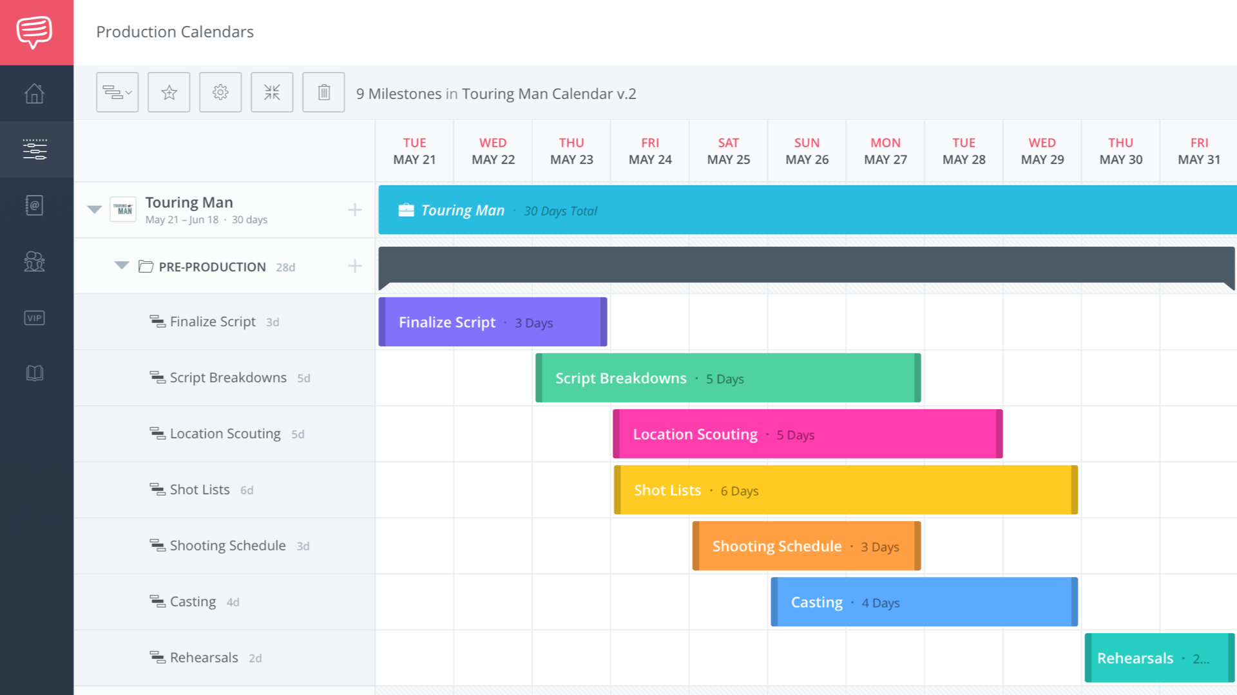
Task: Select the Script Breakdowns task bar
Action: click(x=728, y=378)
